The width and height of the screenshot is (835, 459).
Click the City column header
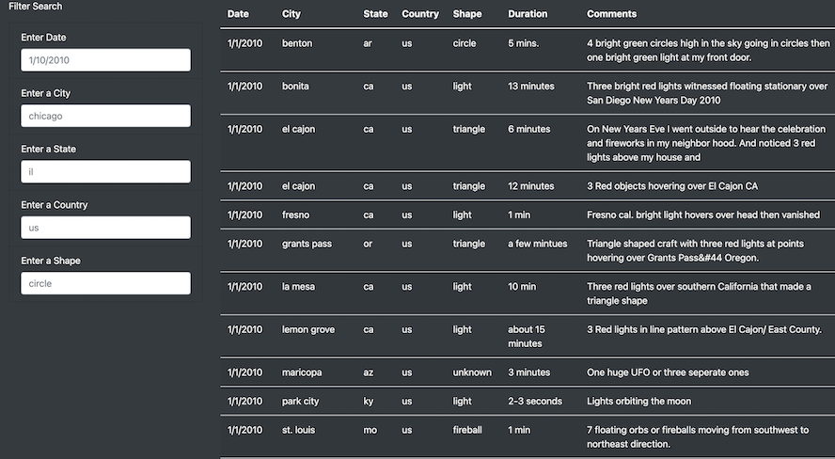[291, 14]
